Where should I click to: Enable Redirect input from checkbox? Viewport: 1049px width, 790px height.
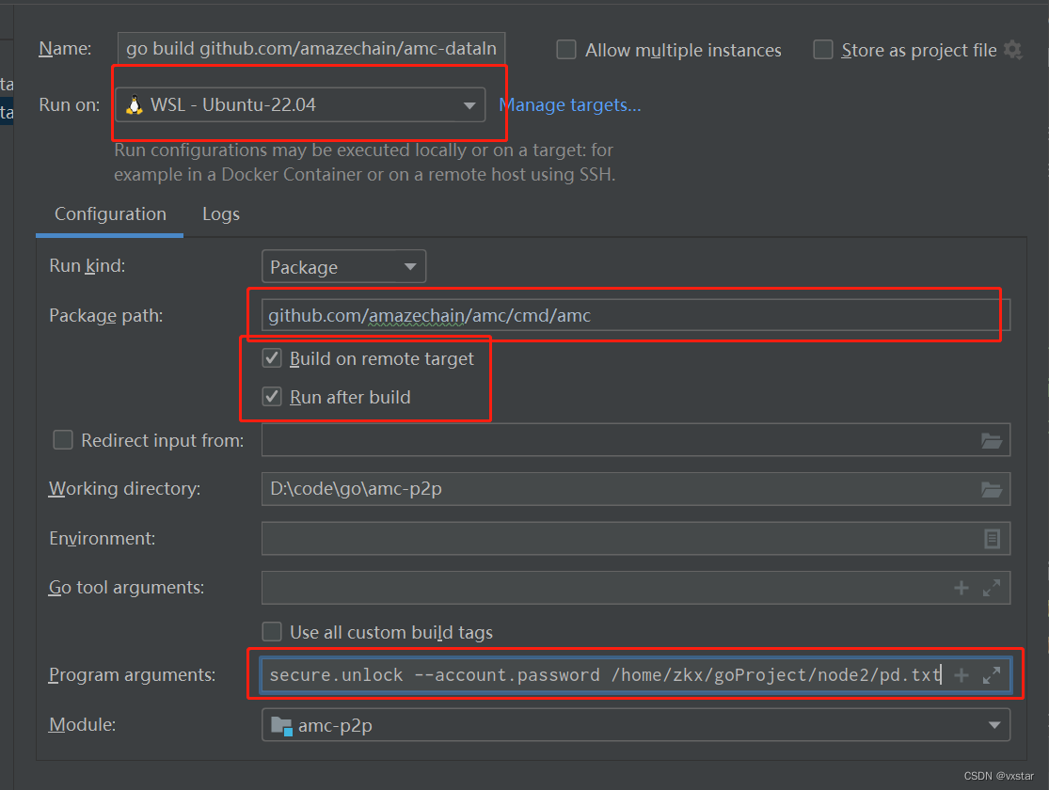coord(63,439)
